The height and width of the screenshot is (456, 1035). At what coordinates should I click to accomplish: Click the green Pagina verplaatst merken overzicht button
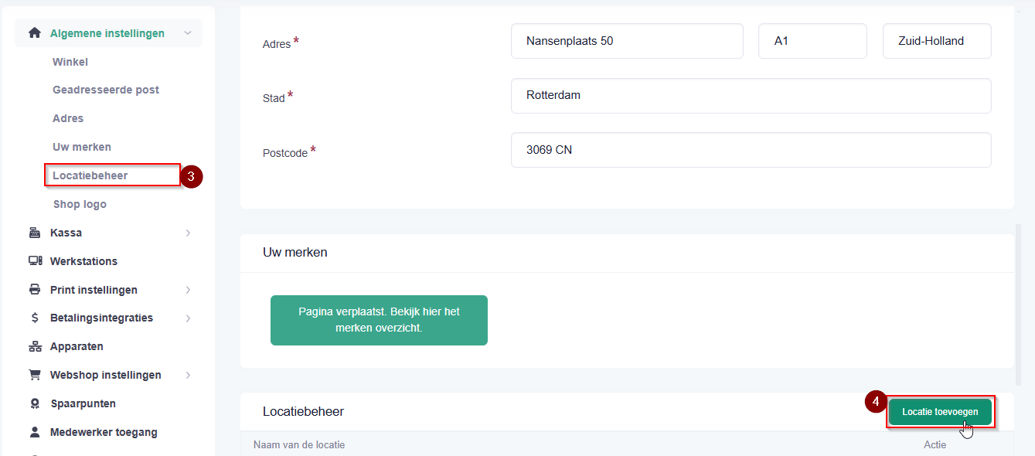click(x=379, y=320)
